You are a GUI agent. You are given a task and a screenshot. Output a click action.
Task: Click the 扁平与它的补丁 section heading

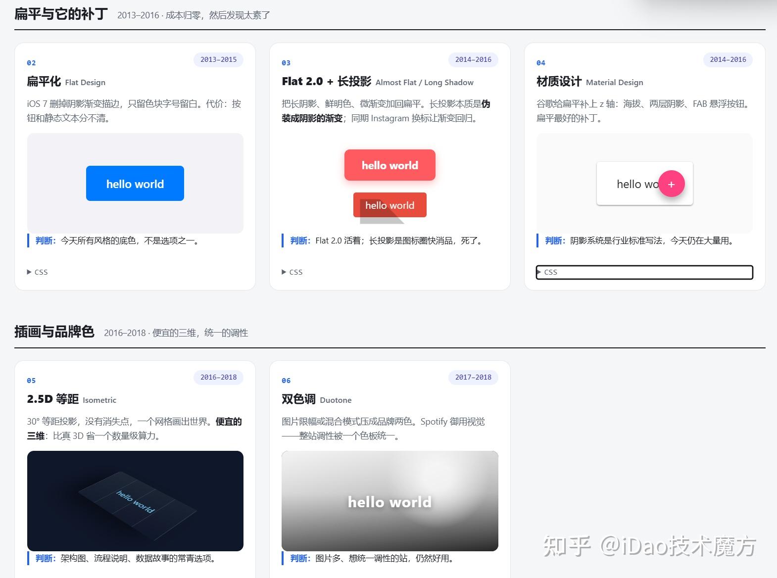(61, 14)
